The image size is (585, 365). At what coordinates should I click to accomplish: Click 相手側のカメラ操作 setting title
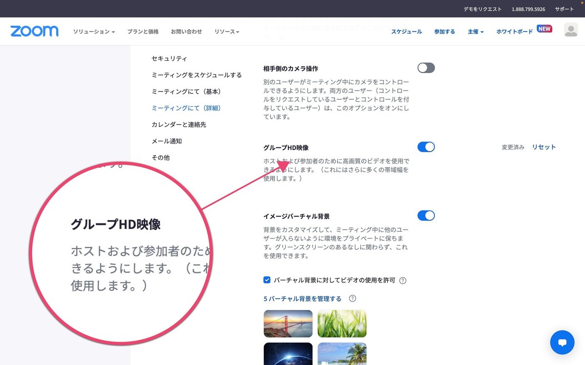[291, 69]
